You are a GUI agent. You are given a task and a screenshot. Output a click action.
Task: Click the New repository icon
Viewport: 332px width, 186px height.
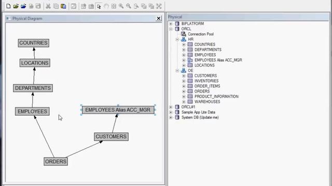click(x=8, y=6)
